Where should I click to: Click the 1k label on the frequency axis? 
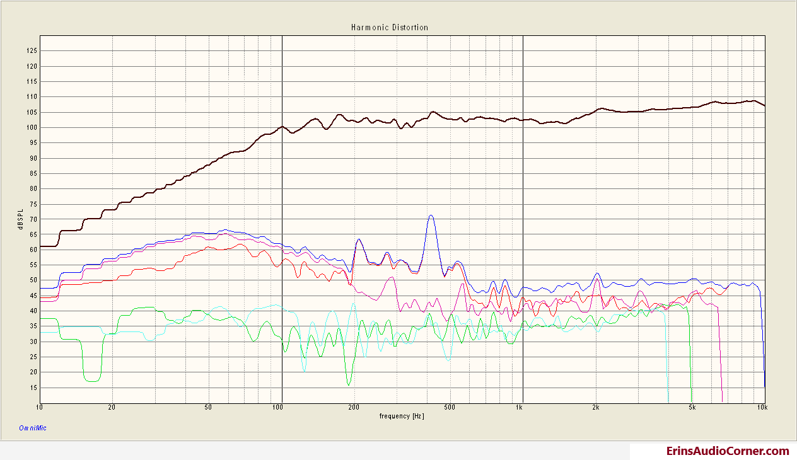pyautogui.click(x=520, y=408)
